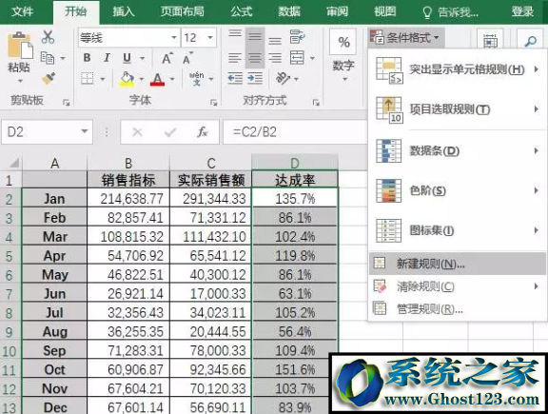Align text to bottom
Screen dimensions: 548x414
point(275,41)
